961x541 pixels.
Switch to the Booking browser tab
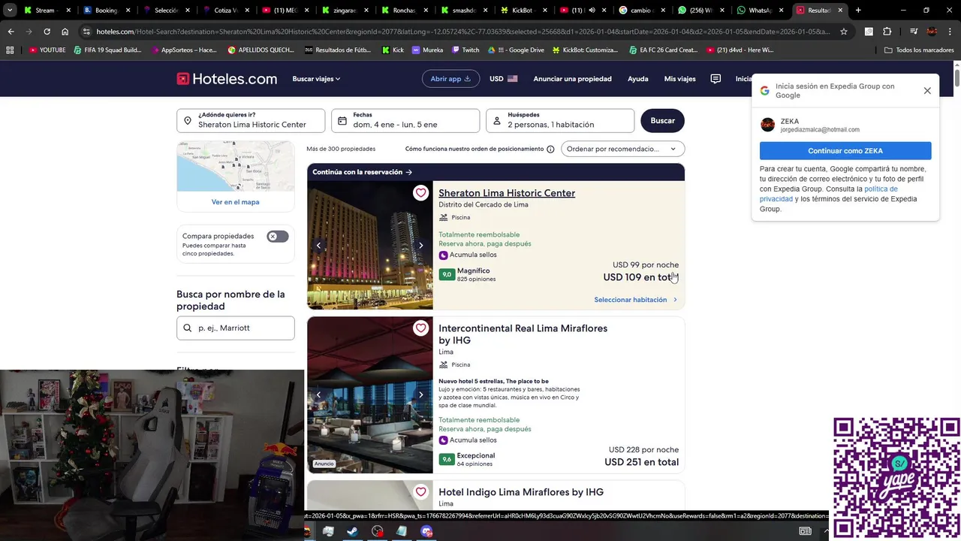coord(106,11)
